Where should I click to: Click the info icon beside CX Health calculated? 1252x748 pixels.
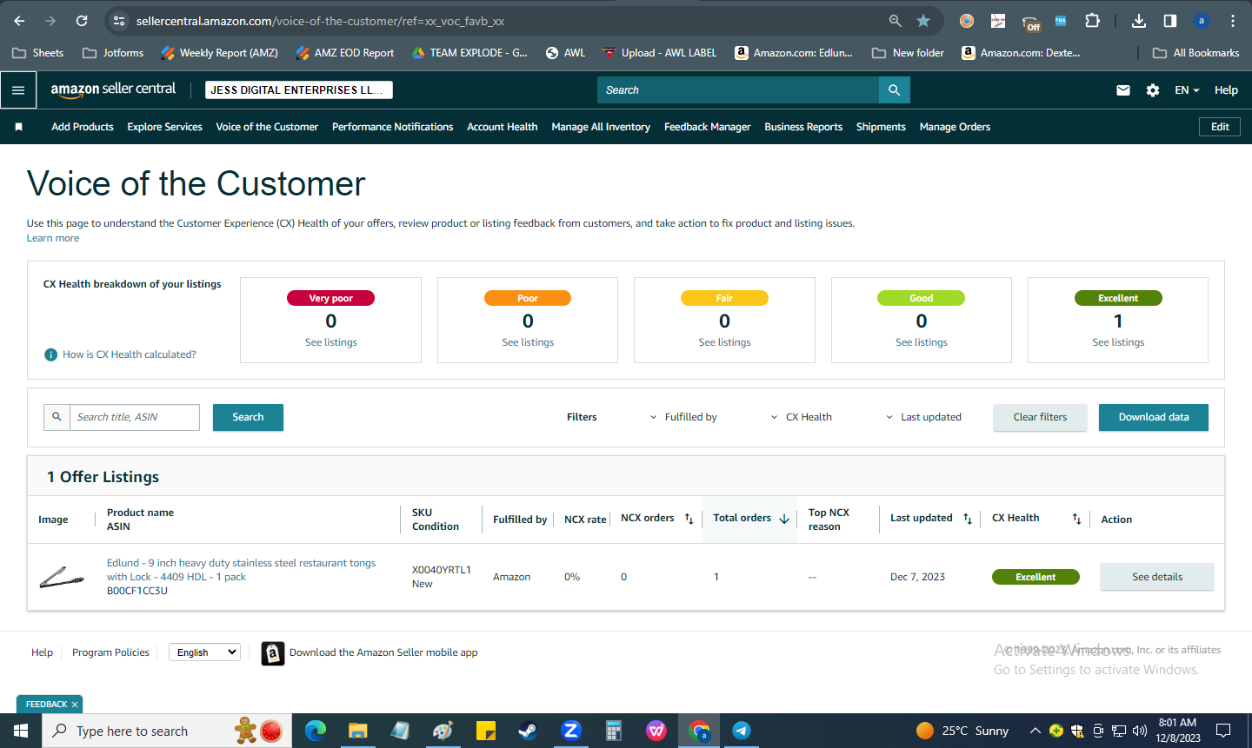click(x=51, y=354)
